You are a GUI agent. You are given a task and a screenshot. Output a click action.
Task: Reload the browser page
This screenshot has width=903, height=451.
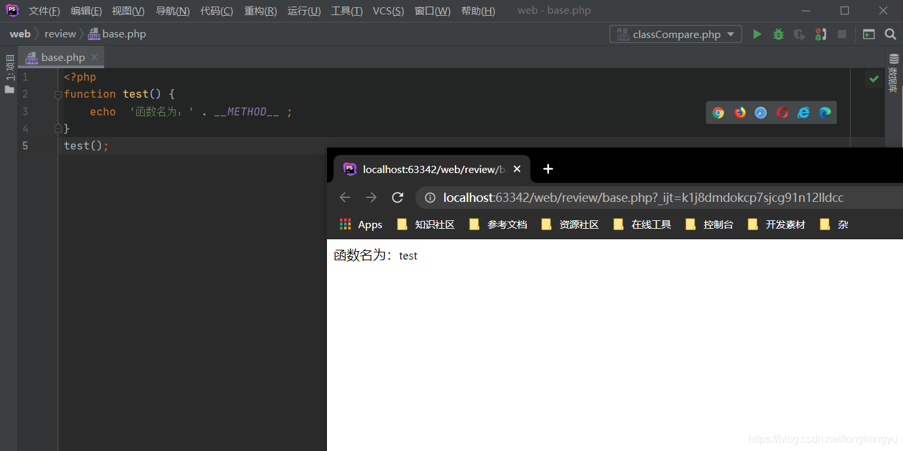pos(397,197)
